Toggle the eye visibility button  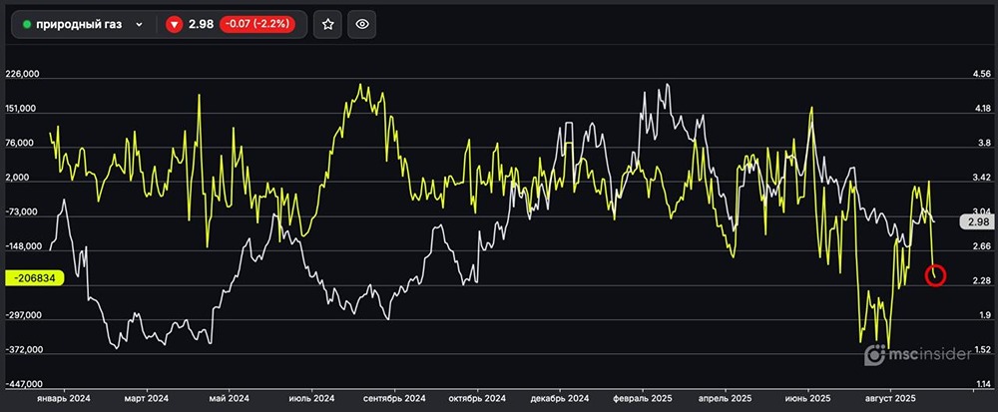[x=362, y=24]
